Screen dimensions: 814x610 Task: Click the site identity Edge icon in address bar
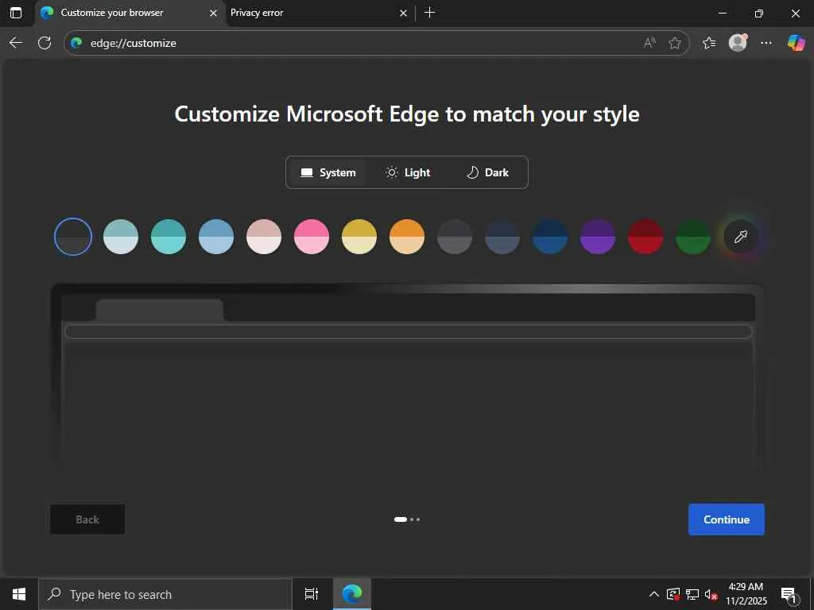(x=77, y=43)
